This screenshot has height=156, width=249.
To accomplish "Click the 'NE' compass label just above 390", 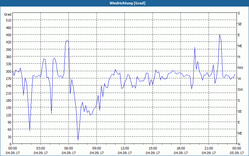I will [x=240, y=46].
